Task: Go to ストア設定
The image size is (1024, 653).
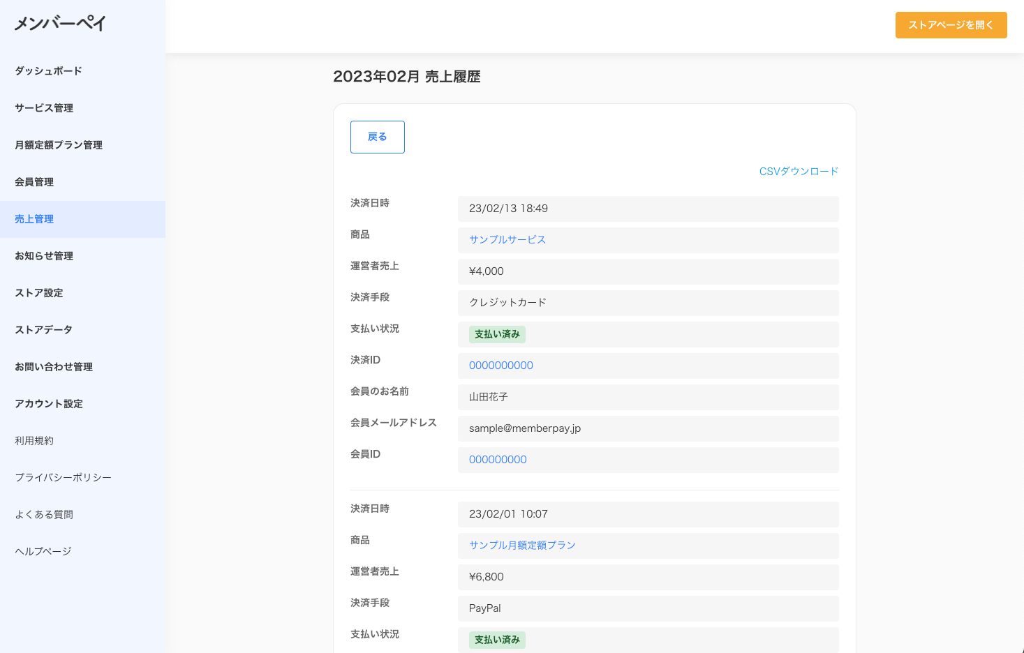Action: point(39,293)
